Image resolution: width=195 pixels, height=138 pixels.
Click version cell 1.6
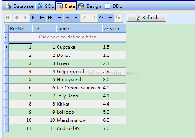114,55
